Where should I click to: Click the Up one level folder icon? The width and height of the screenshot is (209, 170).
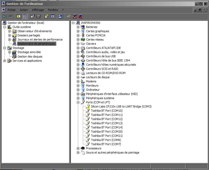[19, 16]
